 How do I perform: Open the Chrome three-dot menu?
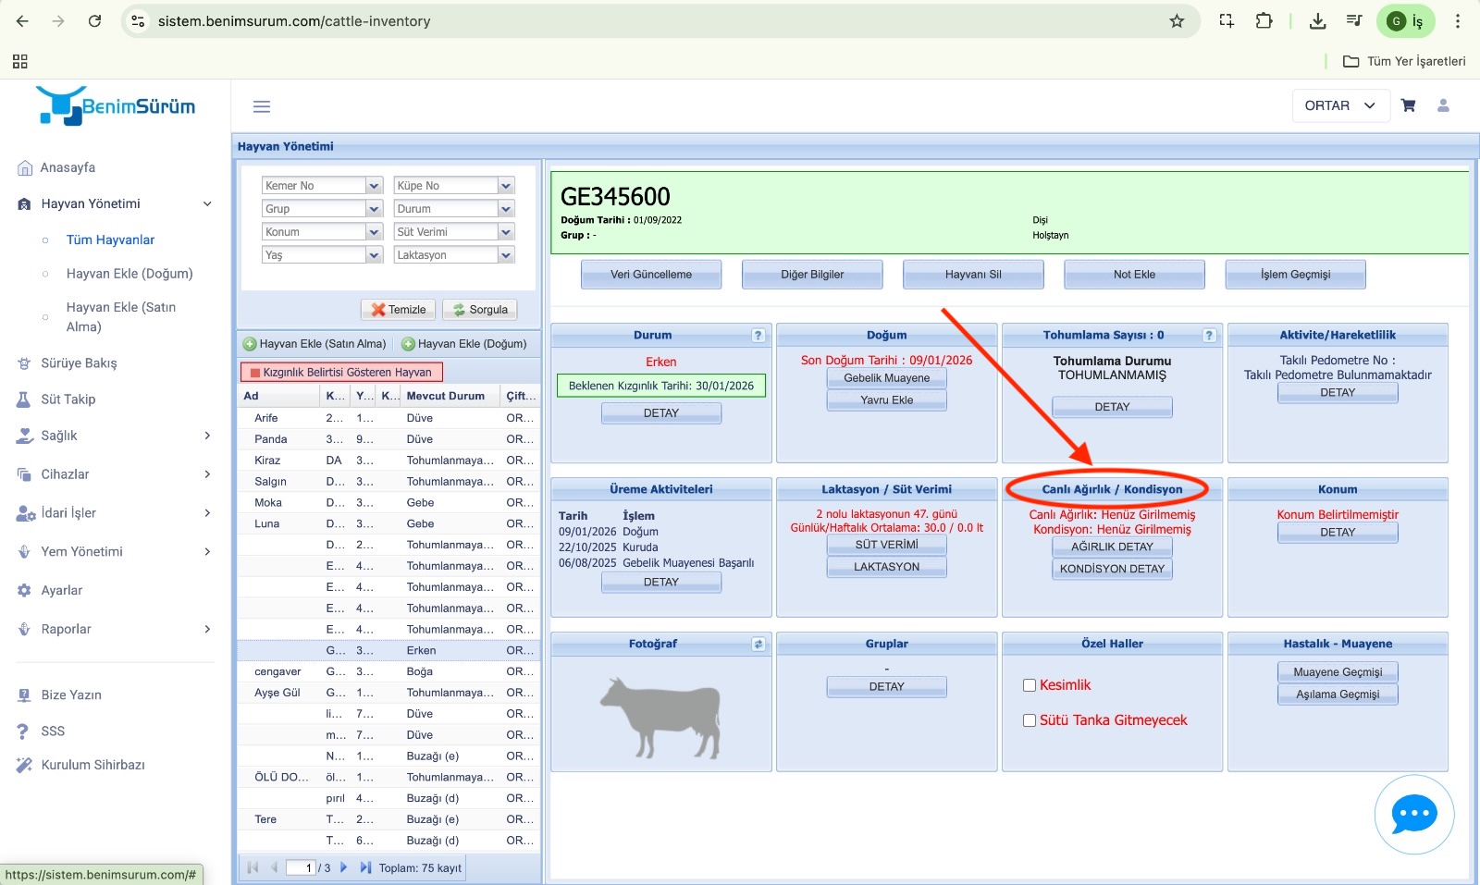coord(1458,21)
